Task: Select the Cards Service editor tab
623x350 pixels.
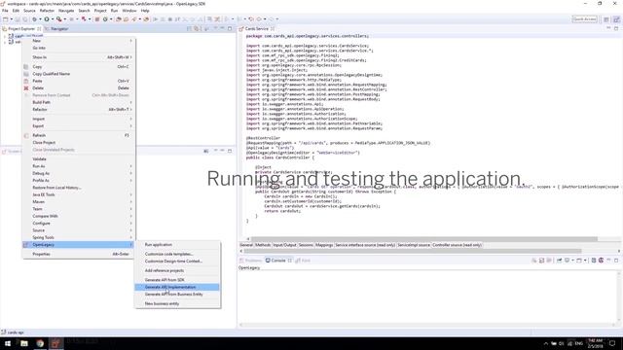Action: click(257, 28)
